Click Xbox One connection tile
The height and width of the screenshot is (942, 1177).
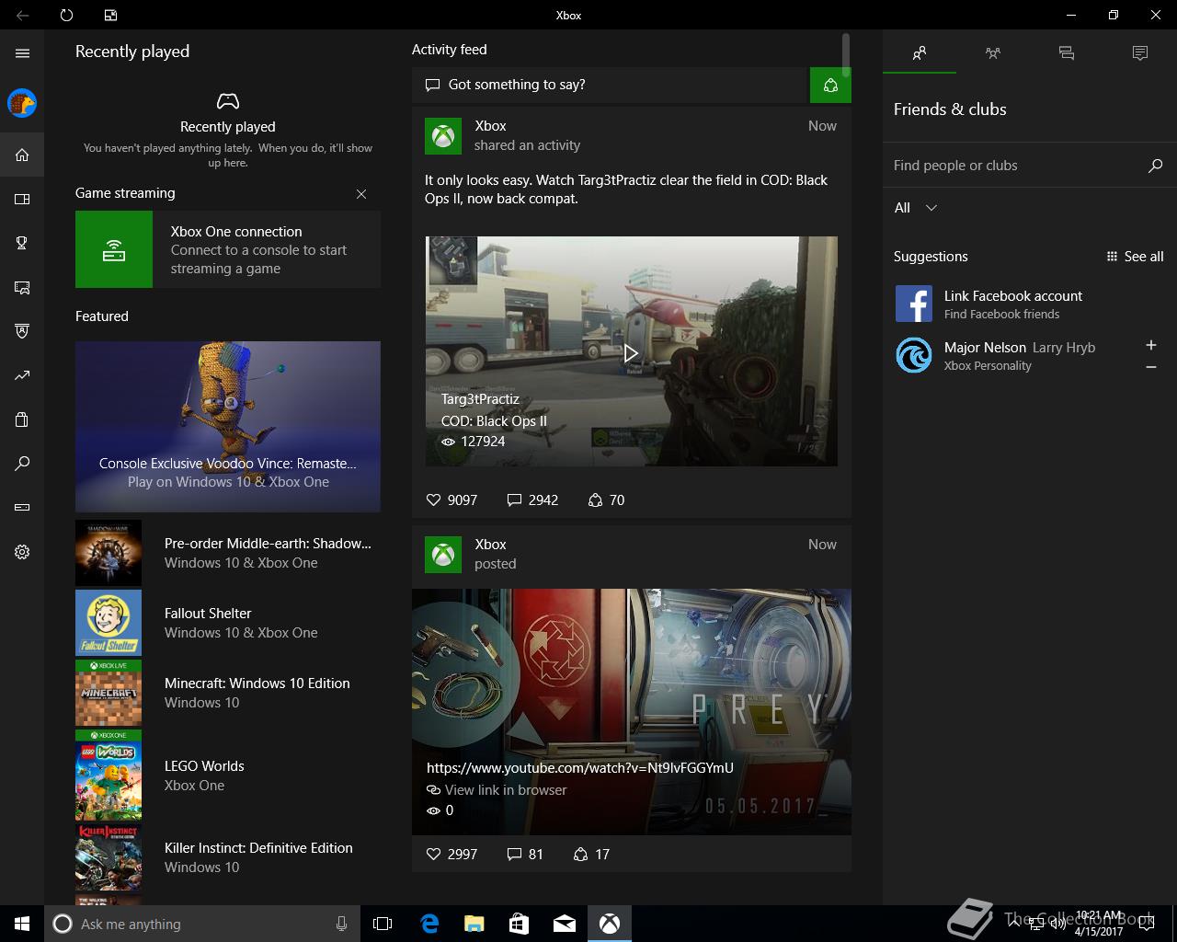[x=228, y=249]
